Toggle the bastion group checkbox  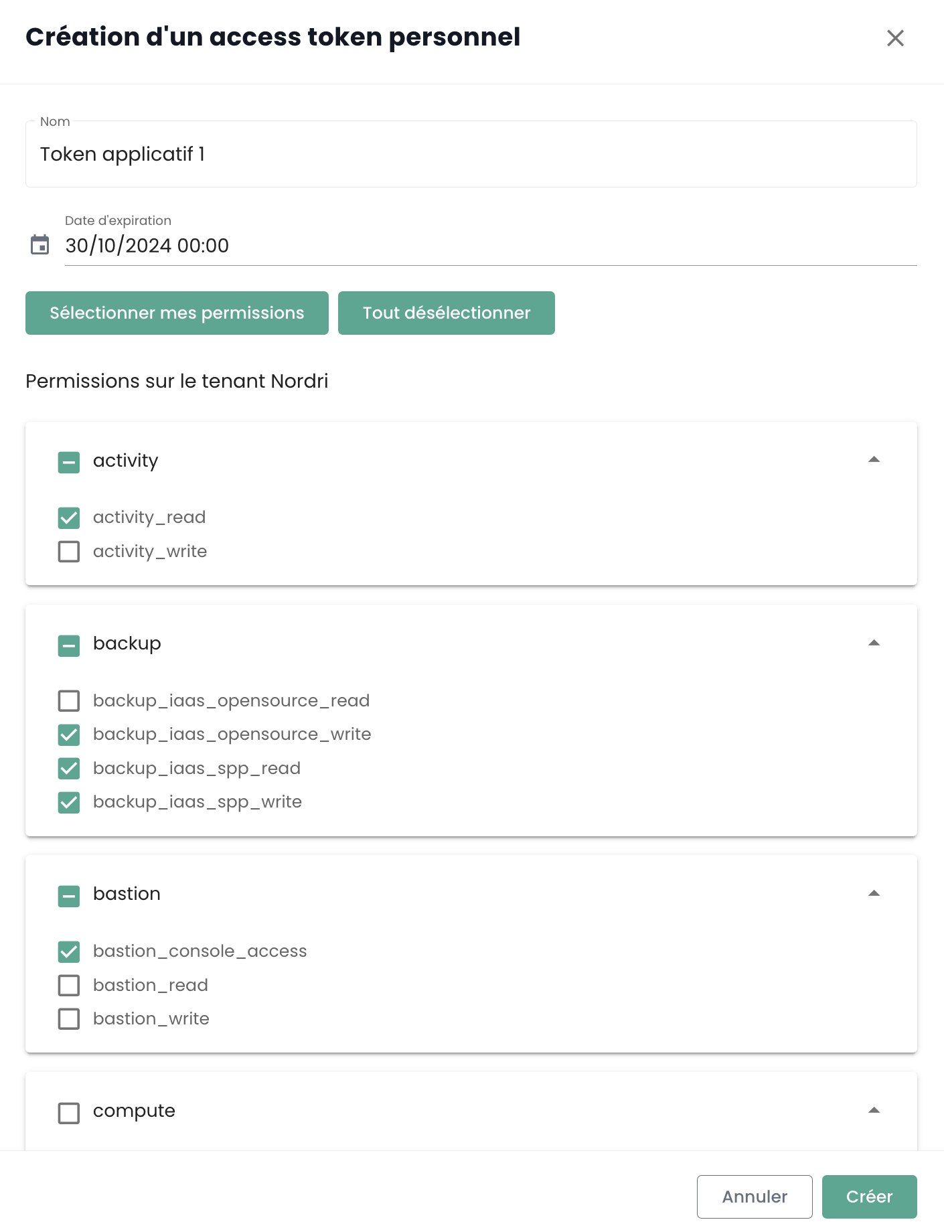(69, 896)
